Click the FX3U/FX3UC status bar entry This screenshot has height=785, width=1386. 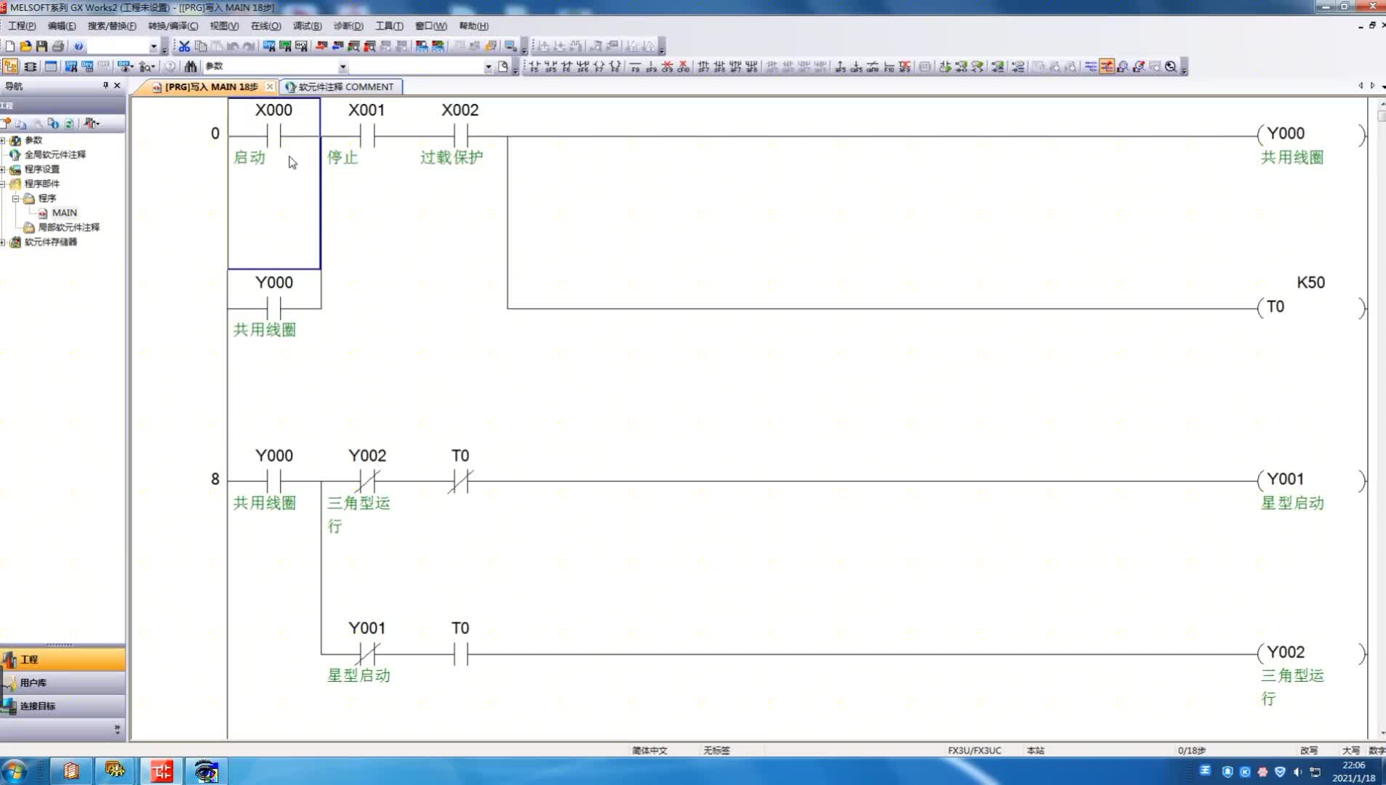(x=974, y=750)
